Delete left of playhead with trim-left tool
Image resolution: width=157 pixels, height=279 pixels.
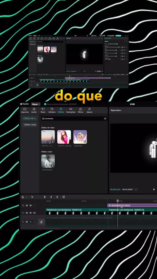tap(51, 197)
